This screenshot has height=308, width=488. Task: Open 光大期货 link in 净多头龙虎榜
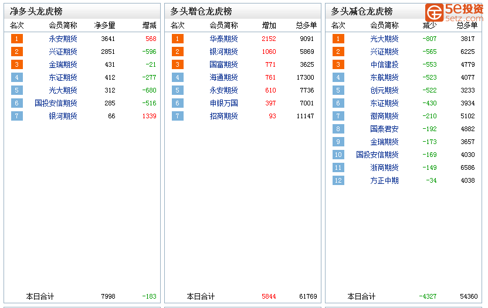[63, 90]
